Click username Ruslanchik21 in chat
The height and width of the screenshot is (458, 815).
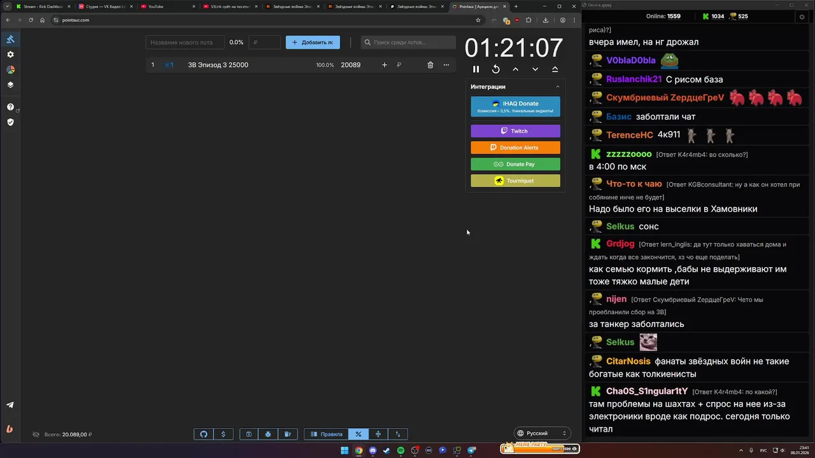pos(634,80)
